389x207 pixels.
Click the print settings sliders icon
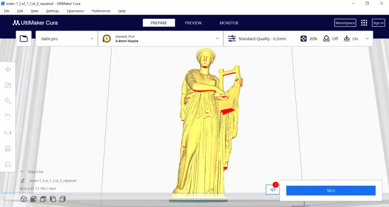click(232, 38)
